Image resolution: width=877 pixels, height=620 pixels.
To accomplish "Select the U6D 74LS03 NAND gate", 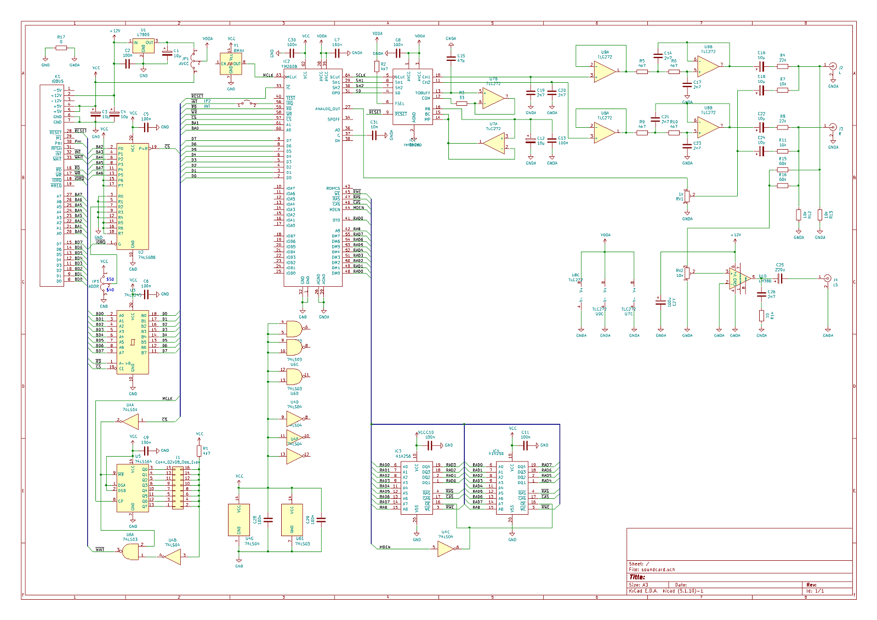I will click(x=294, y=377).
